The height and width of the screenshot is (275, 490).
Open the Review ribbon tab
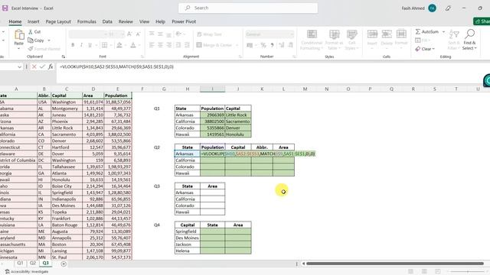click(126, 21)
